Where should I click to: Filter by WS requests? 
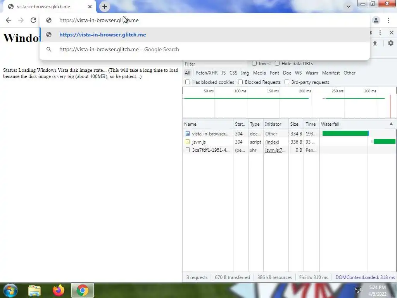[x=298, y=73]
